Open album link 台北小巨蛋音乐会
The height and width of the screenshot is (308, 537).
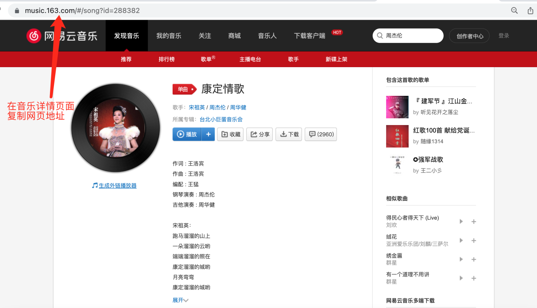221,120
